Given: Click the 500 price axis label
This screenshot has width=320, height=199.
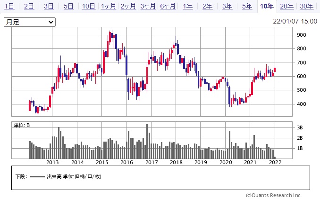Looking at the screenshot, I should click(302, 90).
